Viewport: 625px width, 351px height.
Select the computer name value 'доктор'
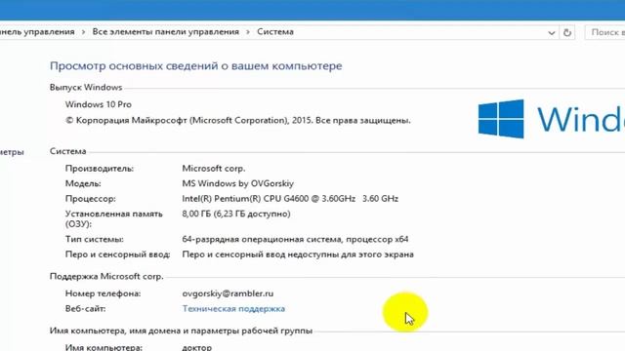pos(197,347)
